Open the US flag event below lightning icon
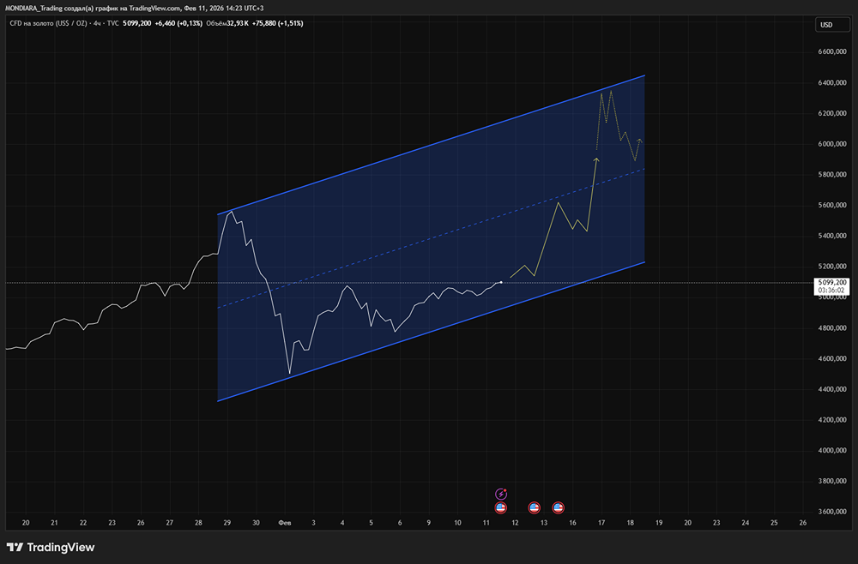 (501, 507)
